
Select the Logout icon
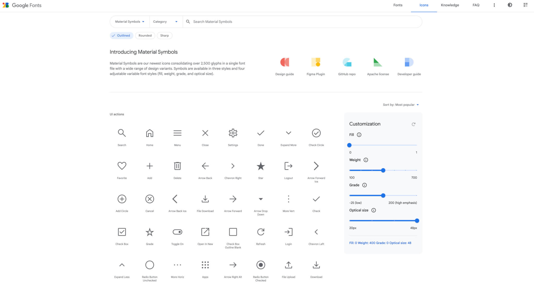[x=288, y=166]
